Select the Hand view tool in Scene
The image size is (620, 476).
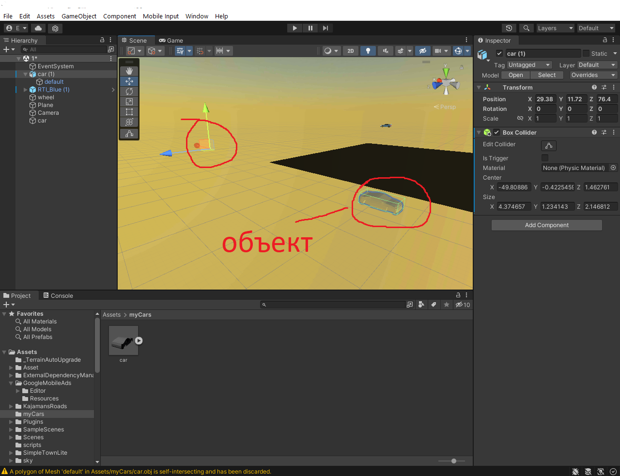[x=129, y=71]
